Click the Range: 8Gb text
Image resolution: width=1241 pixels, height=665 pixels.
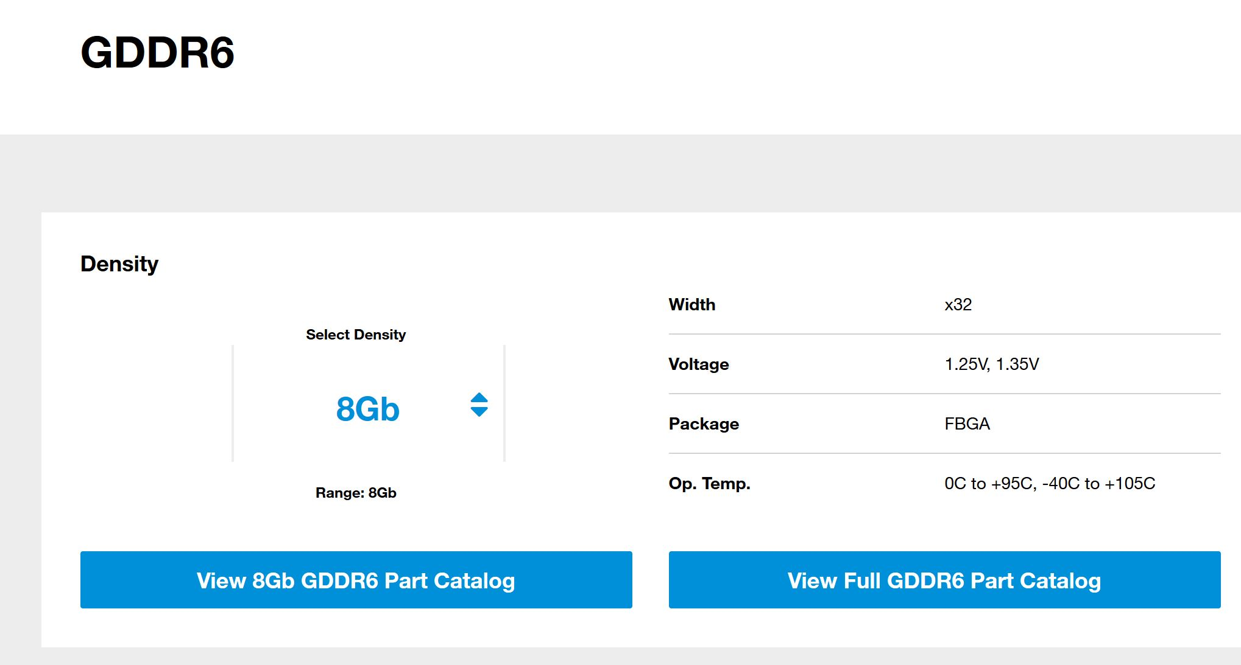[x=356, y=493]
